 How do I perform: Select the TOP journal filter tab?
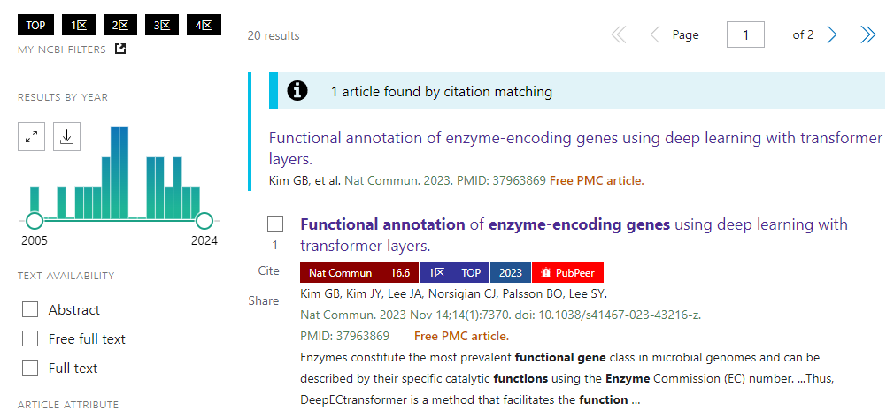35,25
